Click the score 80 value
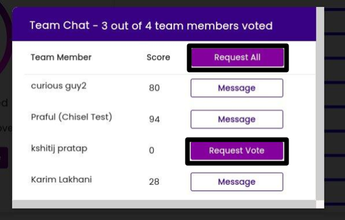345x220 pixels. pos(154,88)
